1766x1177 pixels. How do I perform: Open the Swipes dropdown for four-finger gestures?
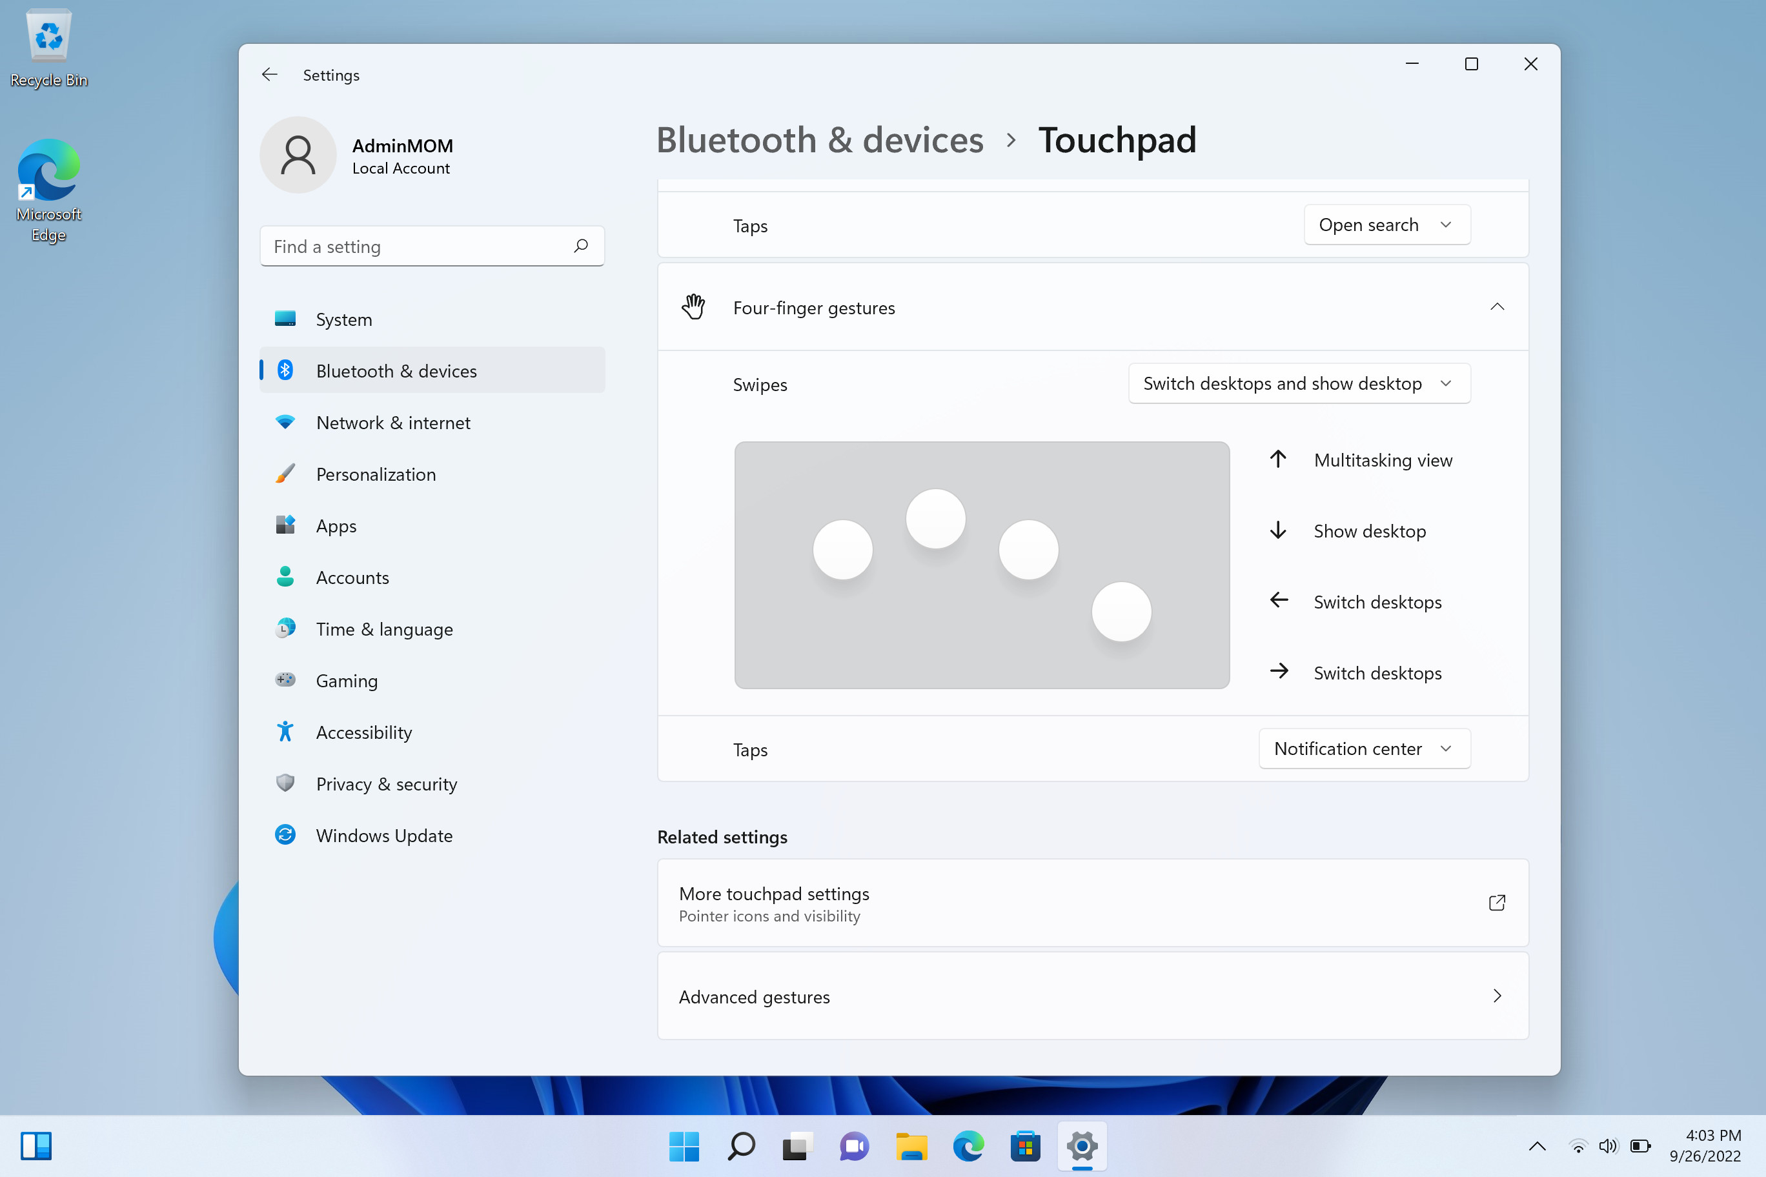pyautogui.click(x=1299, y=383)
